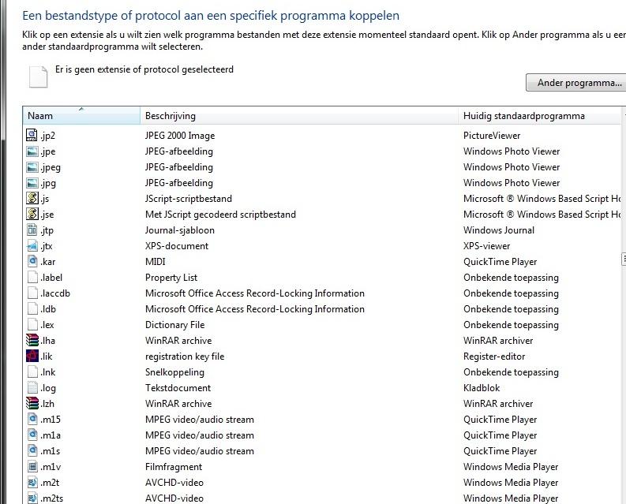The height and width of the screenshot is (504, 626).
Task: Select 'WinRAR archive' in the .lzh row
Action: [x=178, y=404]
